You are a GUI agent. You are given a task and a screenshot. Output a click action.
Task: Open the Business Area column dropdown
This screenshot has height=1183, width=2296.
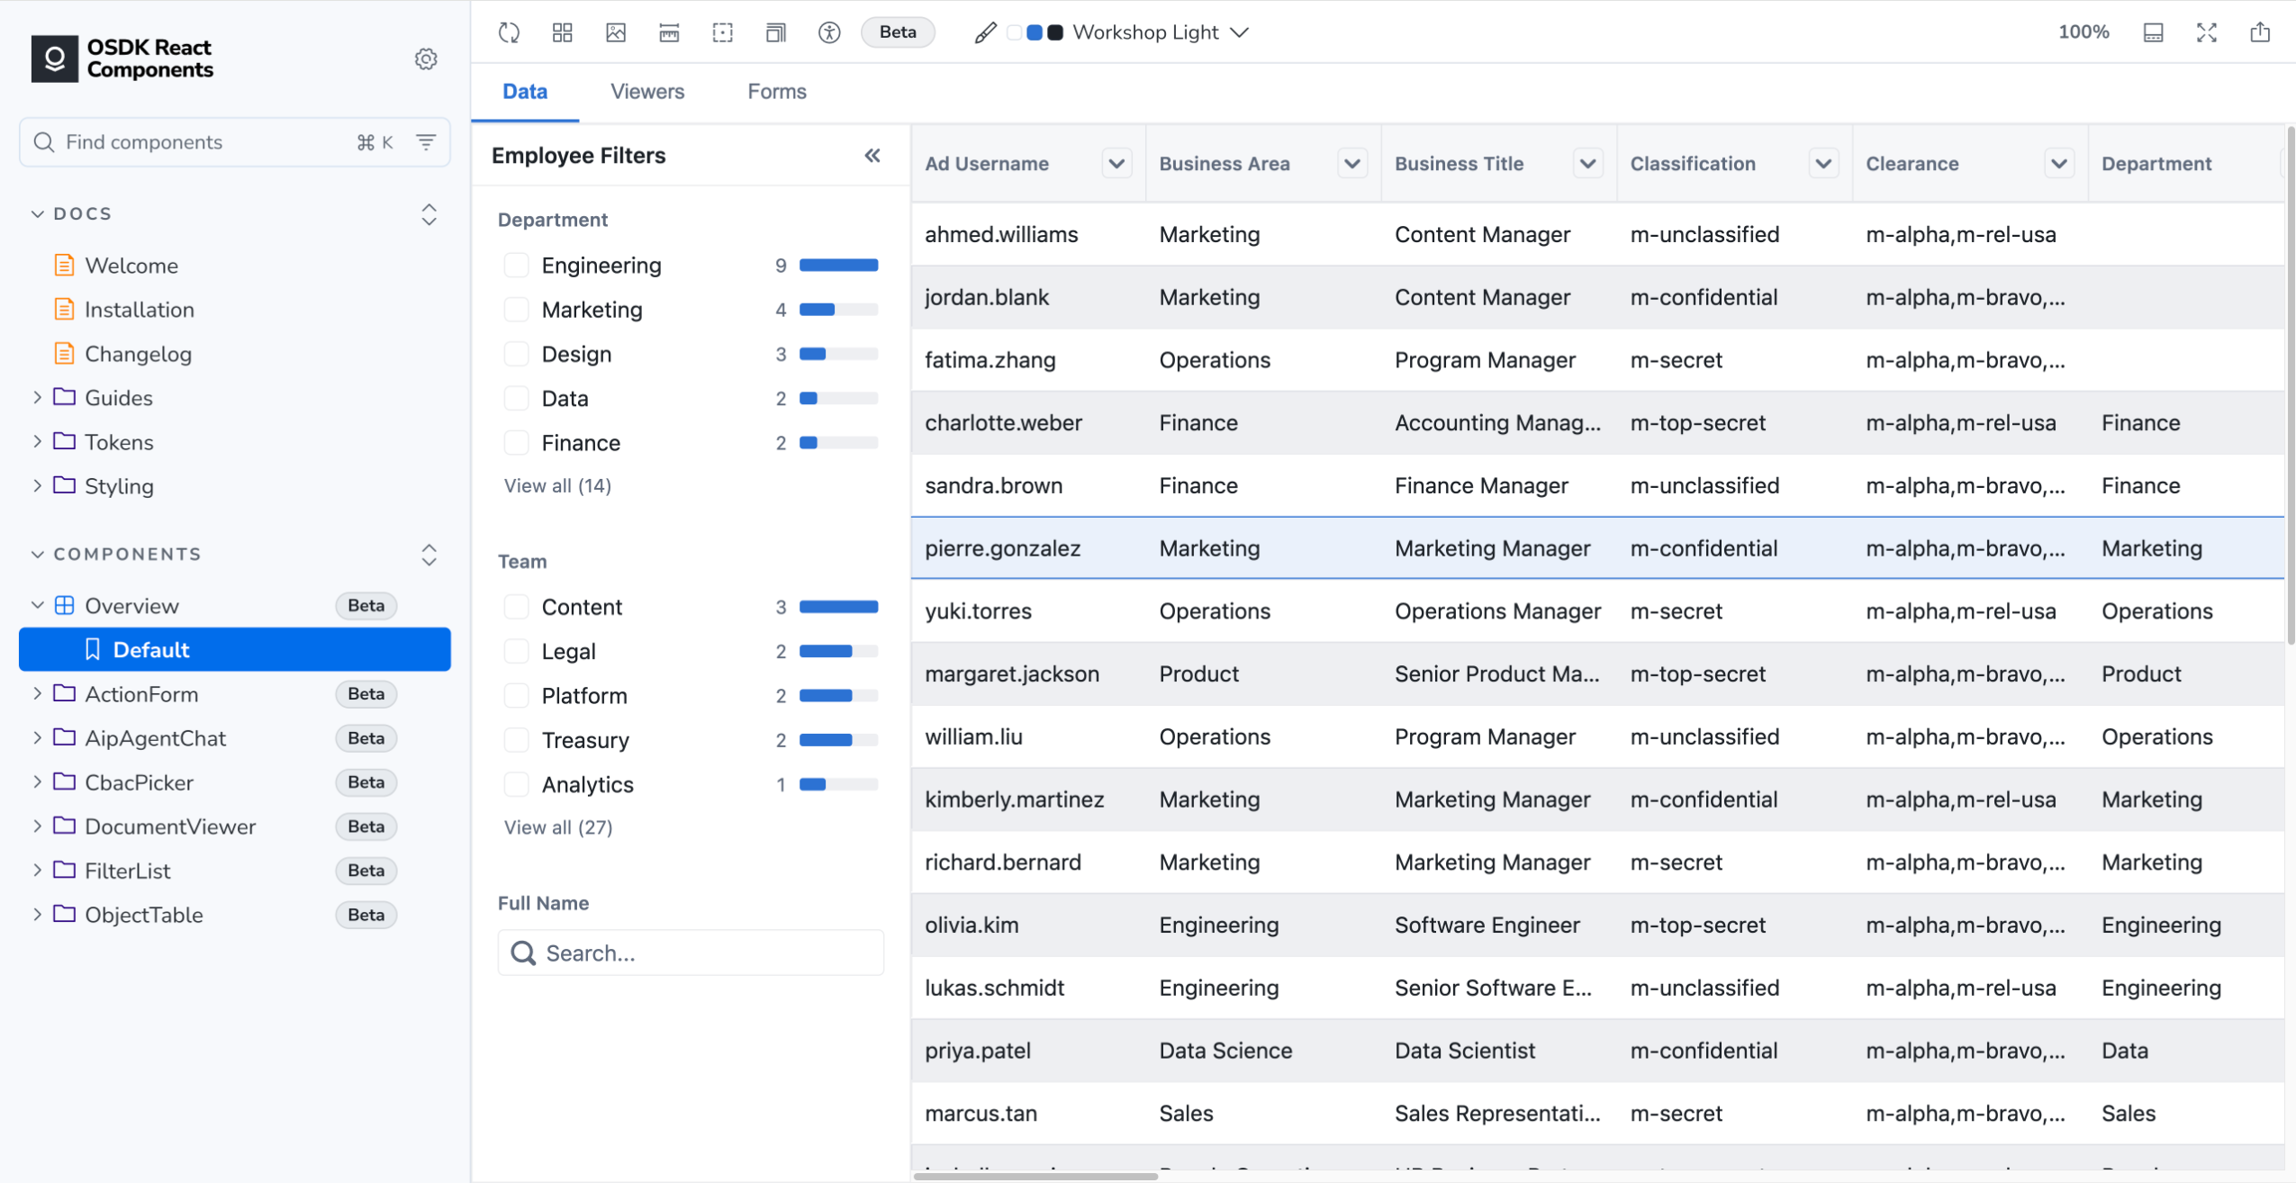coord(1352,163)
